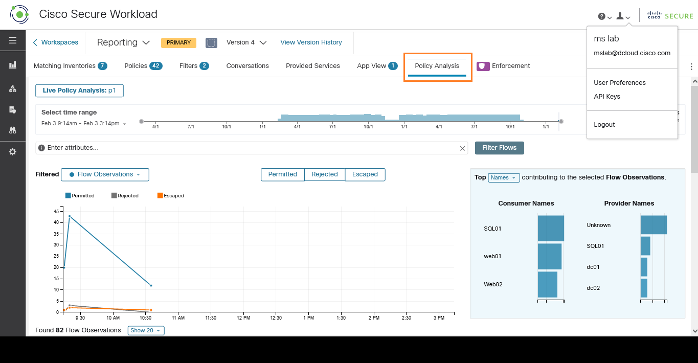Viewport: 698px width, 363px height.
Task: Click the Enter attributes filter field
Action: (x=252, y=148)
